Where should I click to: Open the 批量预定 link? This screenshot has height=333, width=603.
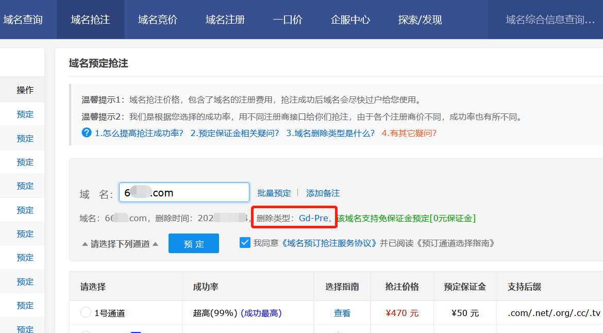tap(274, 193)
